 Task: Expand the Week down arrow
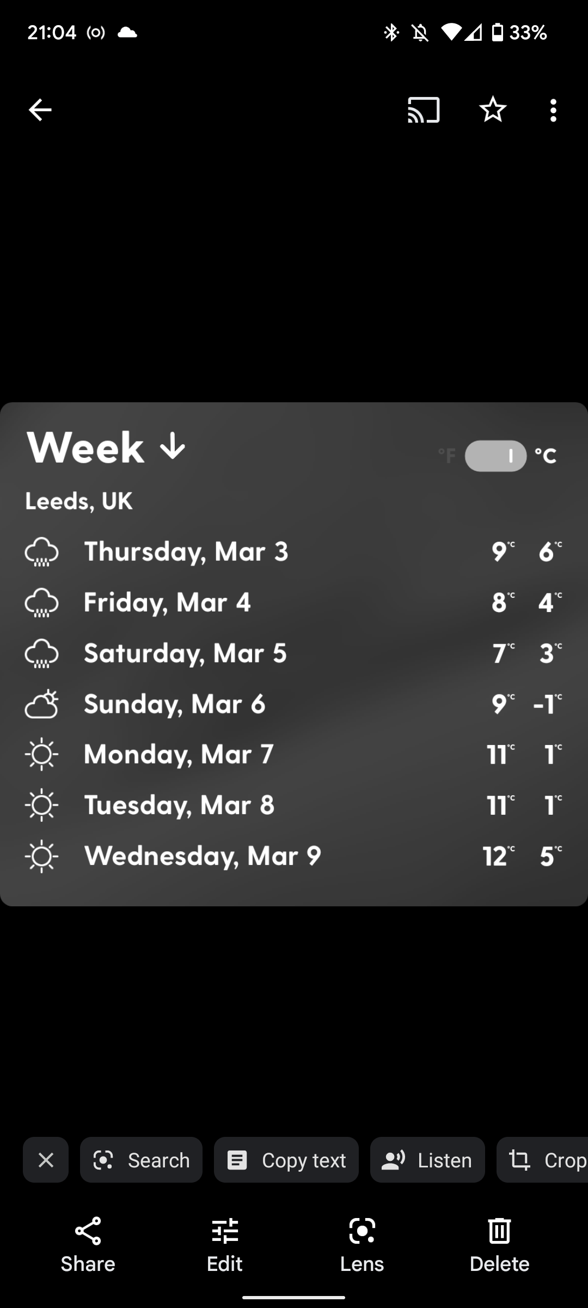pyautogui.click(x=173, y=447)
